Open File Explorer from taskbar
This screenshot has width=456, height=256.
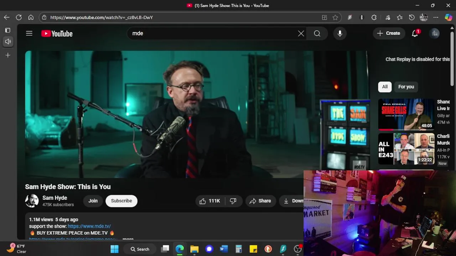[x=194, y=249]
